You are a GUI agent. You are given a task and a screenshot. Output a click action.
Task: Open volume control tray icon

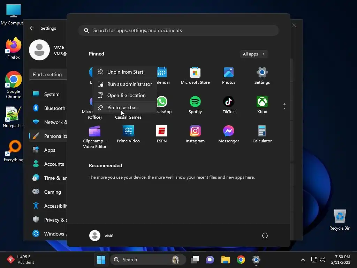[322, 260]
